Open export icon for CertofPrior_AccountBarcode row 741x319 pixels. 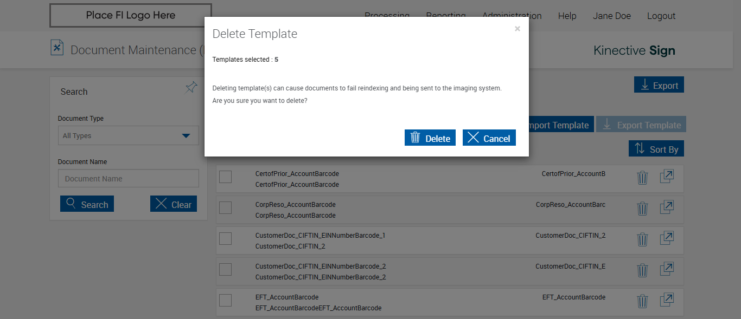click(x=667, y=177)
